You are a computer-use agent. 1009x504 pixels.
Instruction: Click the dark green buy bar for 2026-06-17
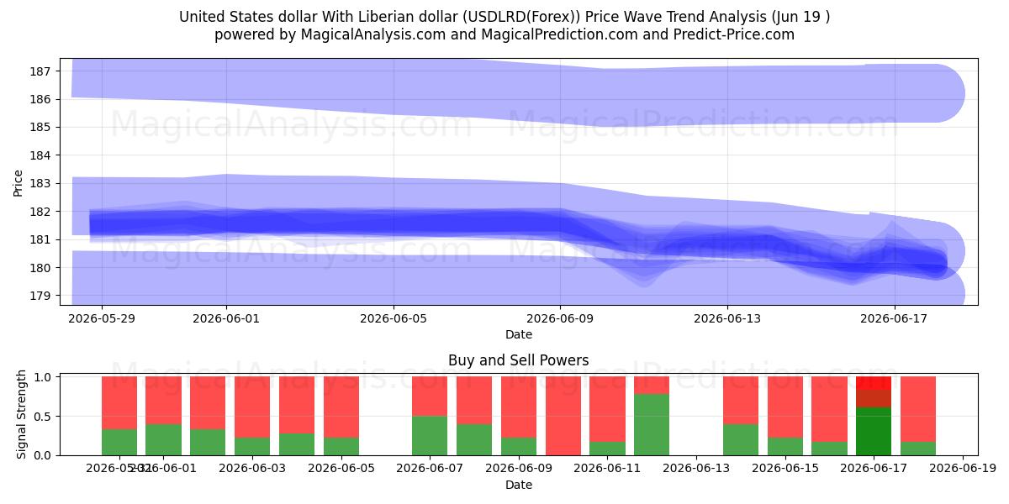[x=874, y=432]
